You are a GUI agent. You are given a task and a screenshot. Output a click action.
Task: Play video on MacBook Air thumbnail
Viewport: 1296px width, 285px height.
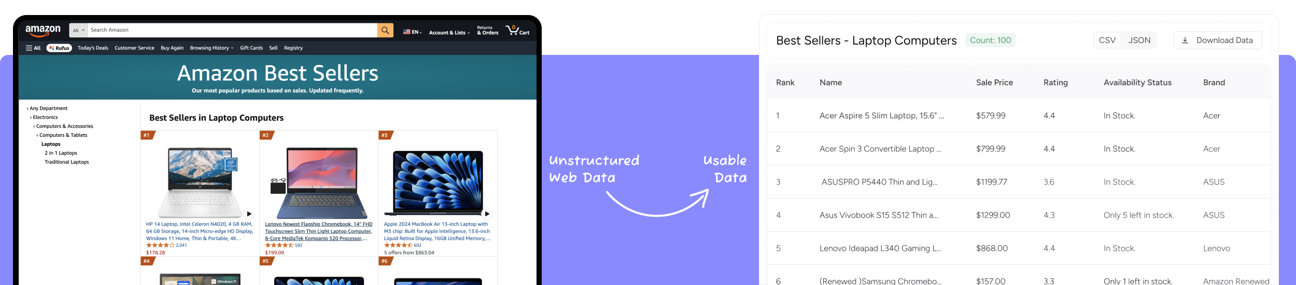coord(487,213)
